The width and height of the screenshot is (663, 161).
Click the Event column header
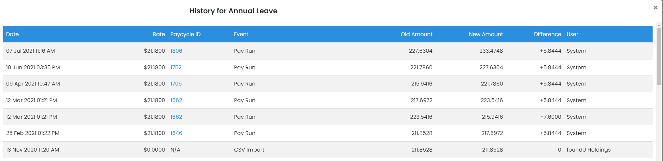[x=241, y=34]
